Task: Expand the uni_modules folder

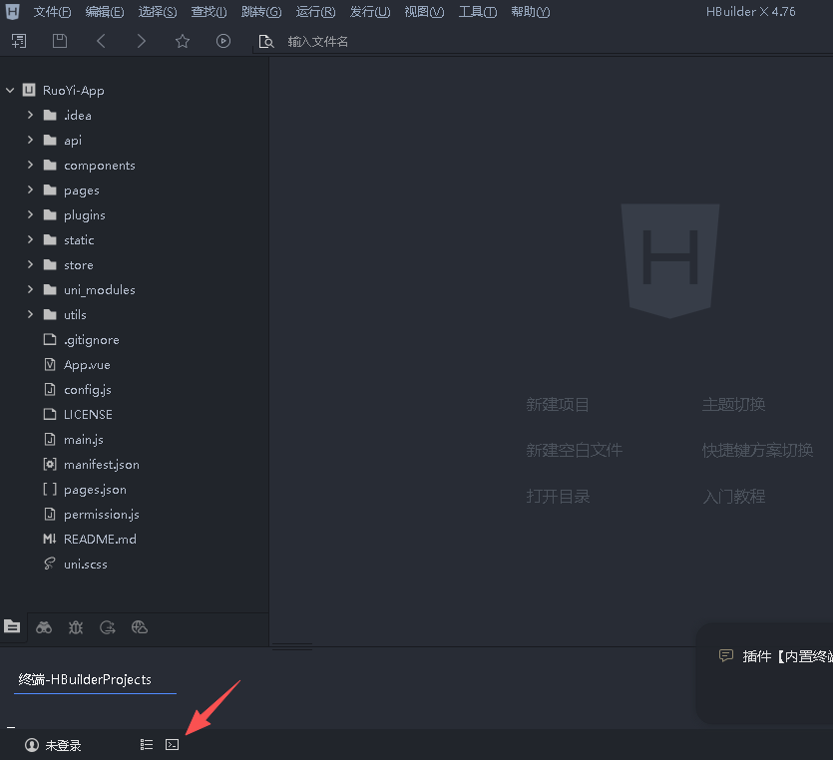Action: pos(31,290)
